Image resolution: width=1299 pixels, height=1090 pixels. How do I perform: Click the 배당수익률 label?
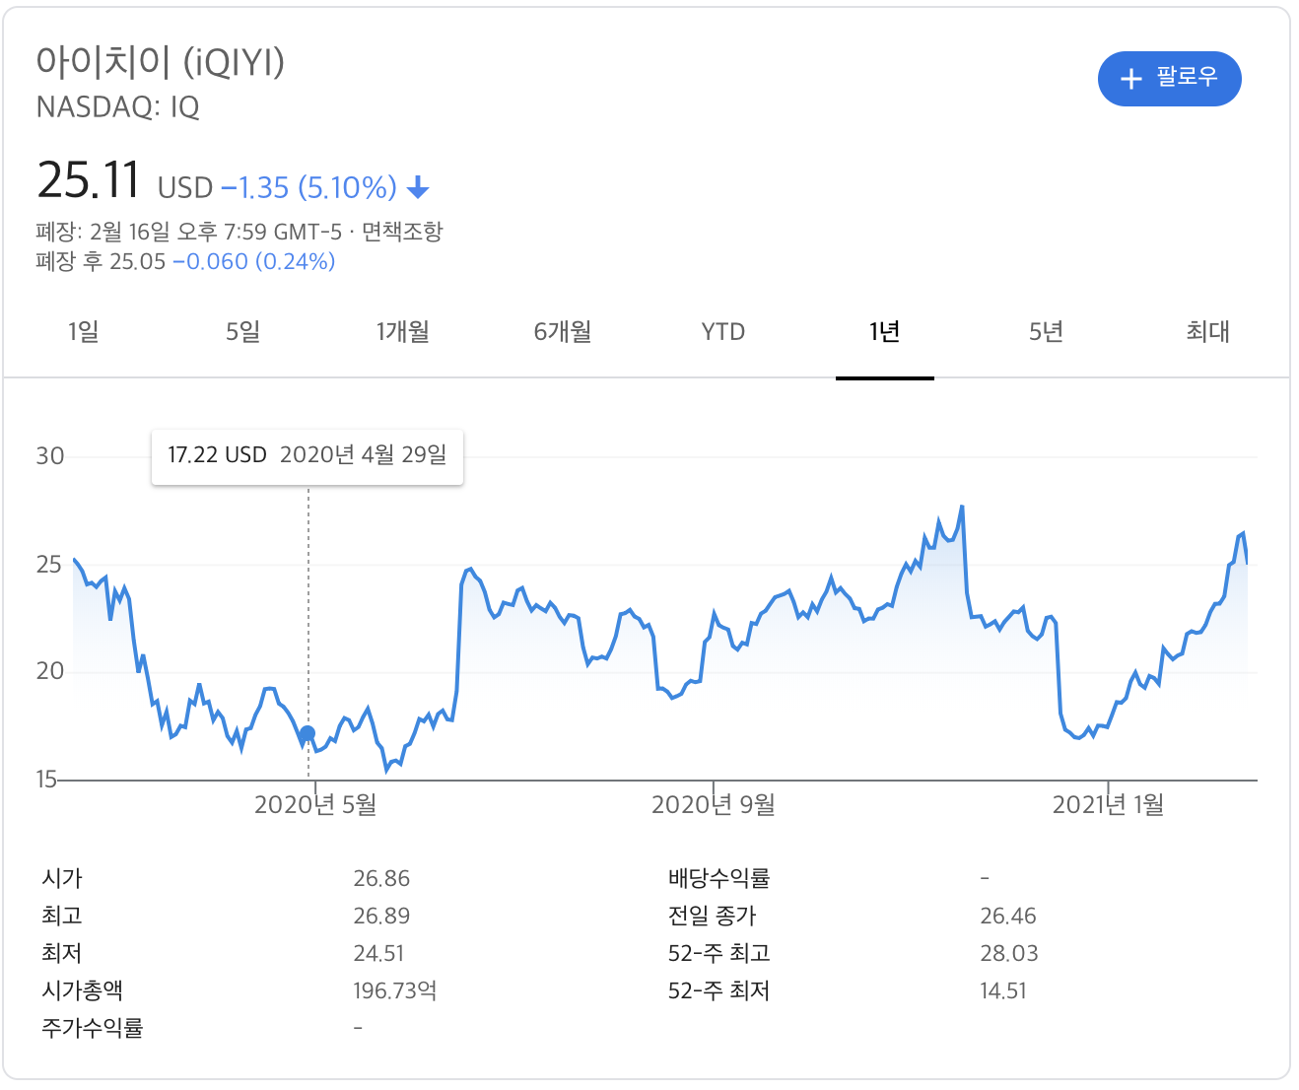[x=718, y=878]
